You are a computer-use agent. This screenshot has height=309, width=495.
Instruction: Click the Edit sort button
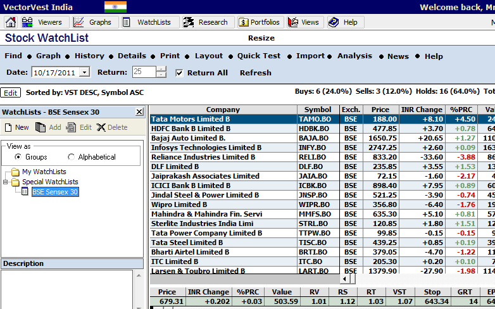pyautogui.click(x=10, y=93)
